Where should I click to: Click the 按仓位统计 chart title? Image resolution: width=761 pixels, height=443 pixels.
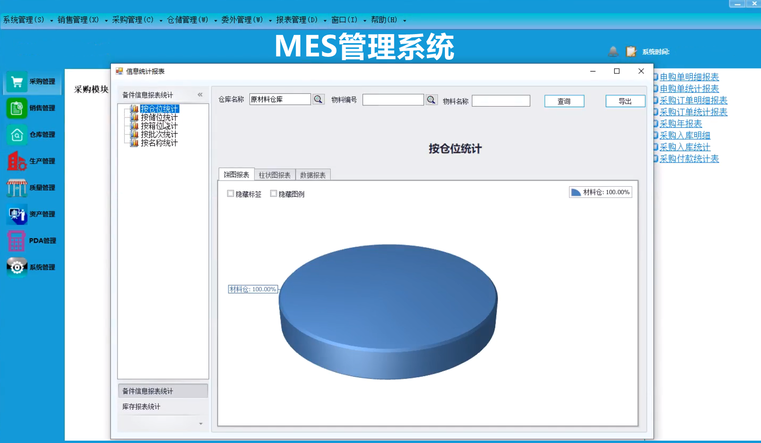click(455, 149)
